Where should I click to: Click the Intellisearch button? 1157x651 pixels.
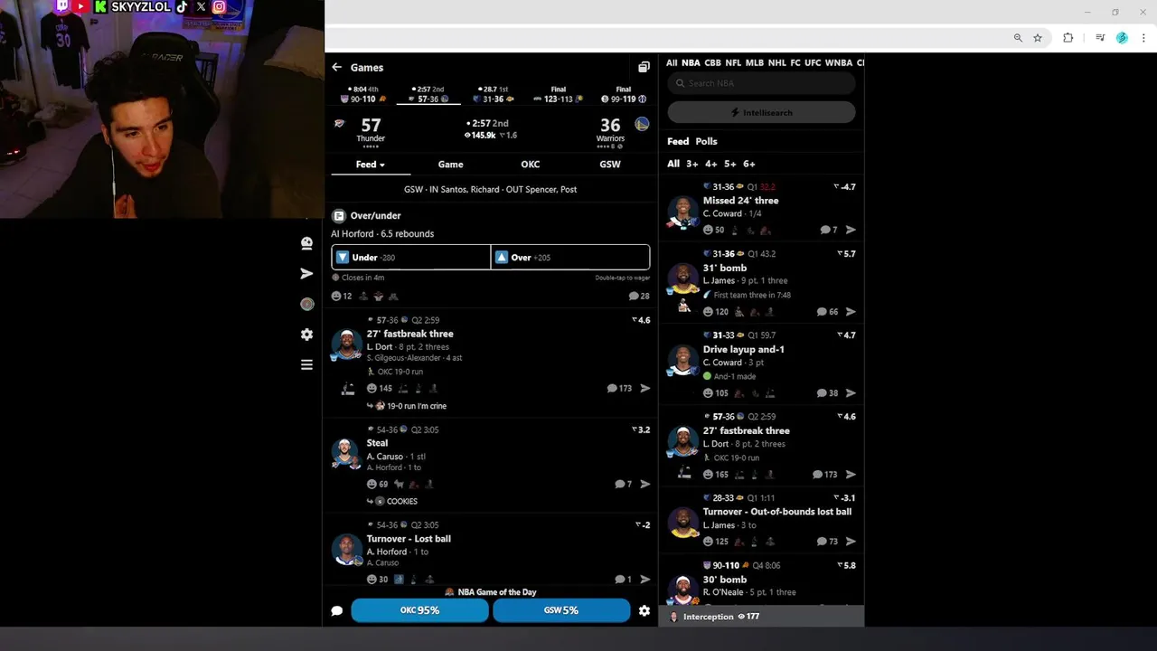761,112
